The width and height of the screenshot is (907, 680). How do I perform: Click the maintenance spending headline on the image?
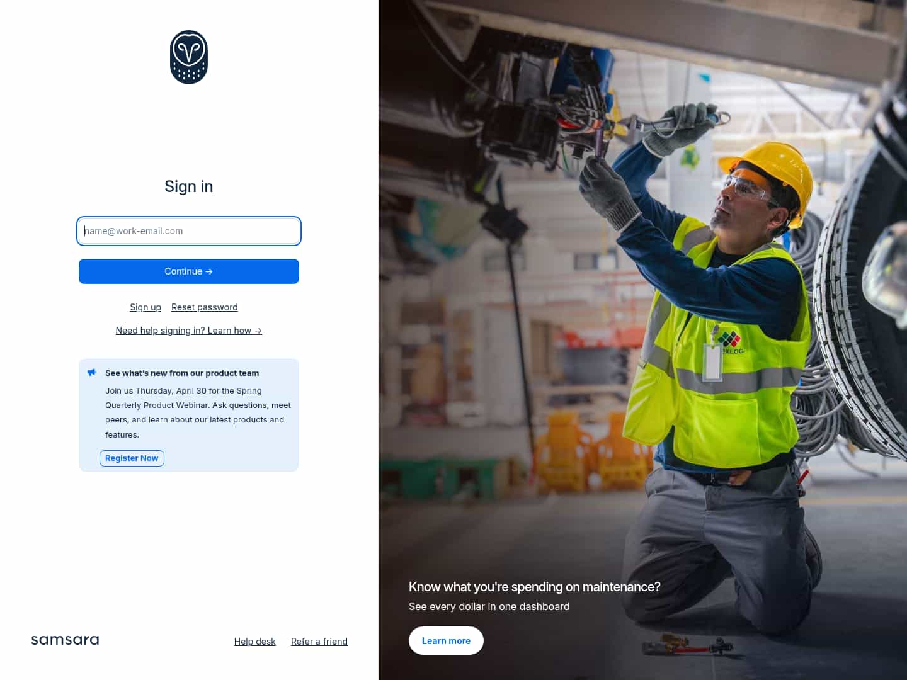[534, 586]
